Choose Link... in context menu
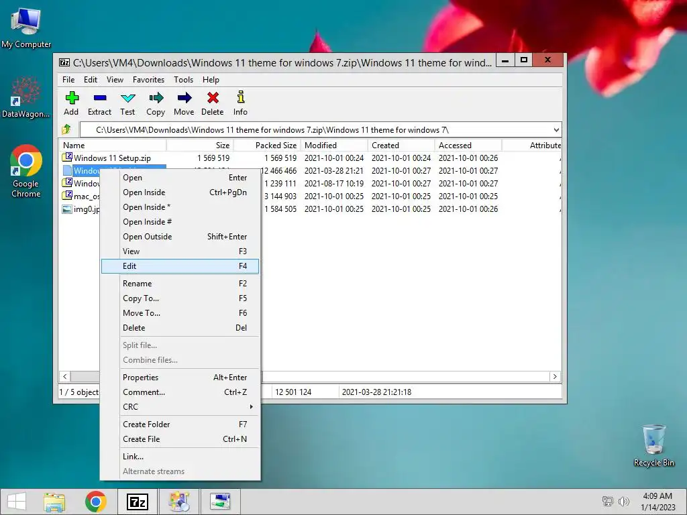 point(180,456)
